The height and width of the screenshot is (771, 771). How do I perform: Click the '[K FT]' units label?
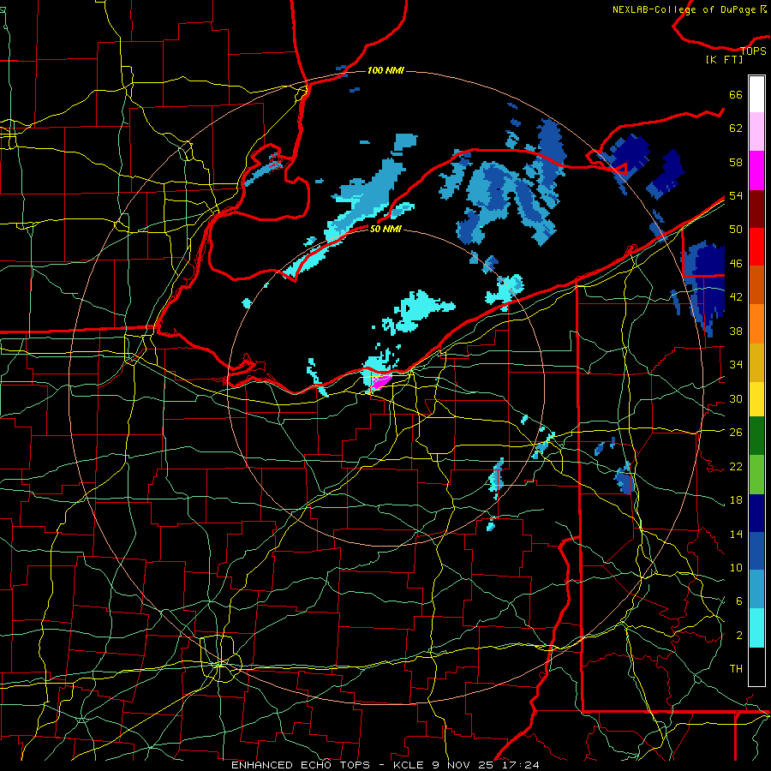tap(724, 59)
